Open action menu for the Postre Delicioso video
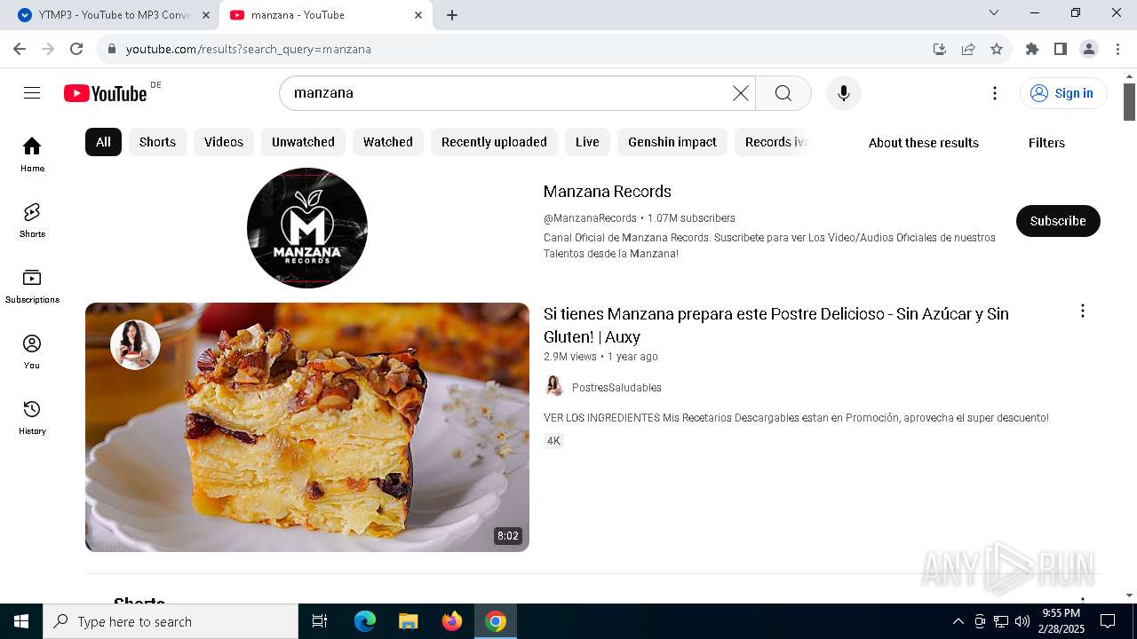Screen dimensions: 1137x639 (1082, 311)
